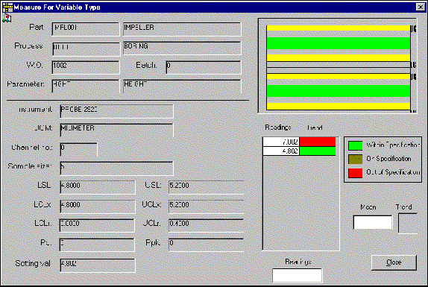Click the Close button
Viewport: 428px width, 287px height.
pos(394,262)
